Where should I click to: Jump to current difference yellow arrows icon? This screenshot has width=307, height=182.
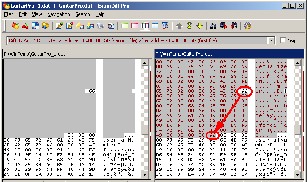coord(189,26)
